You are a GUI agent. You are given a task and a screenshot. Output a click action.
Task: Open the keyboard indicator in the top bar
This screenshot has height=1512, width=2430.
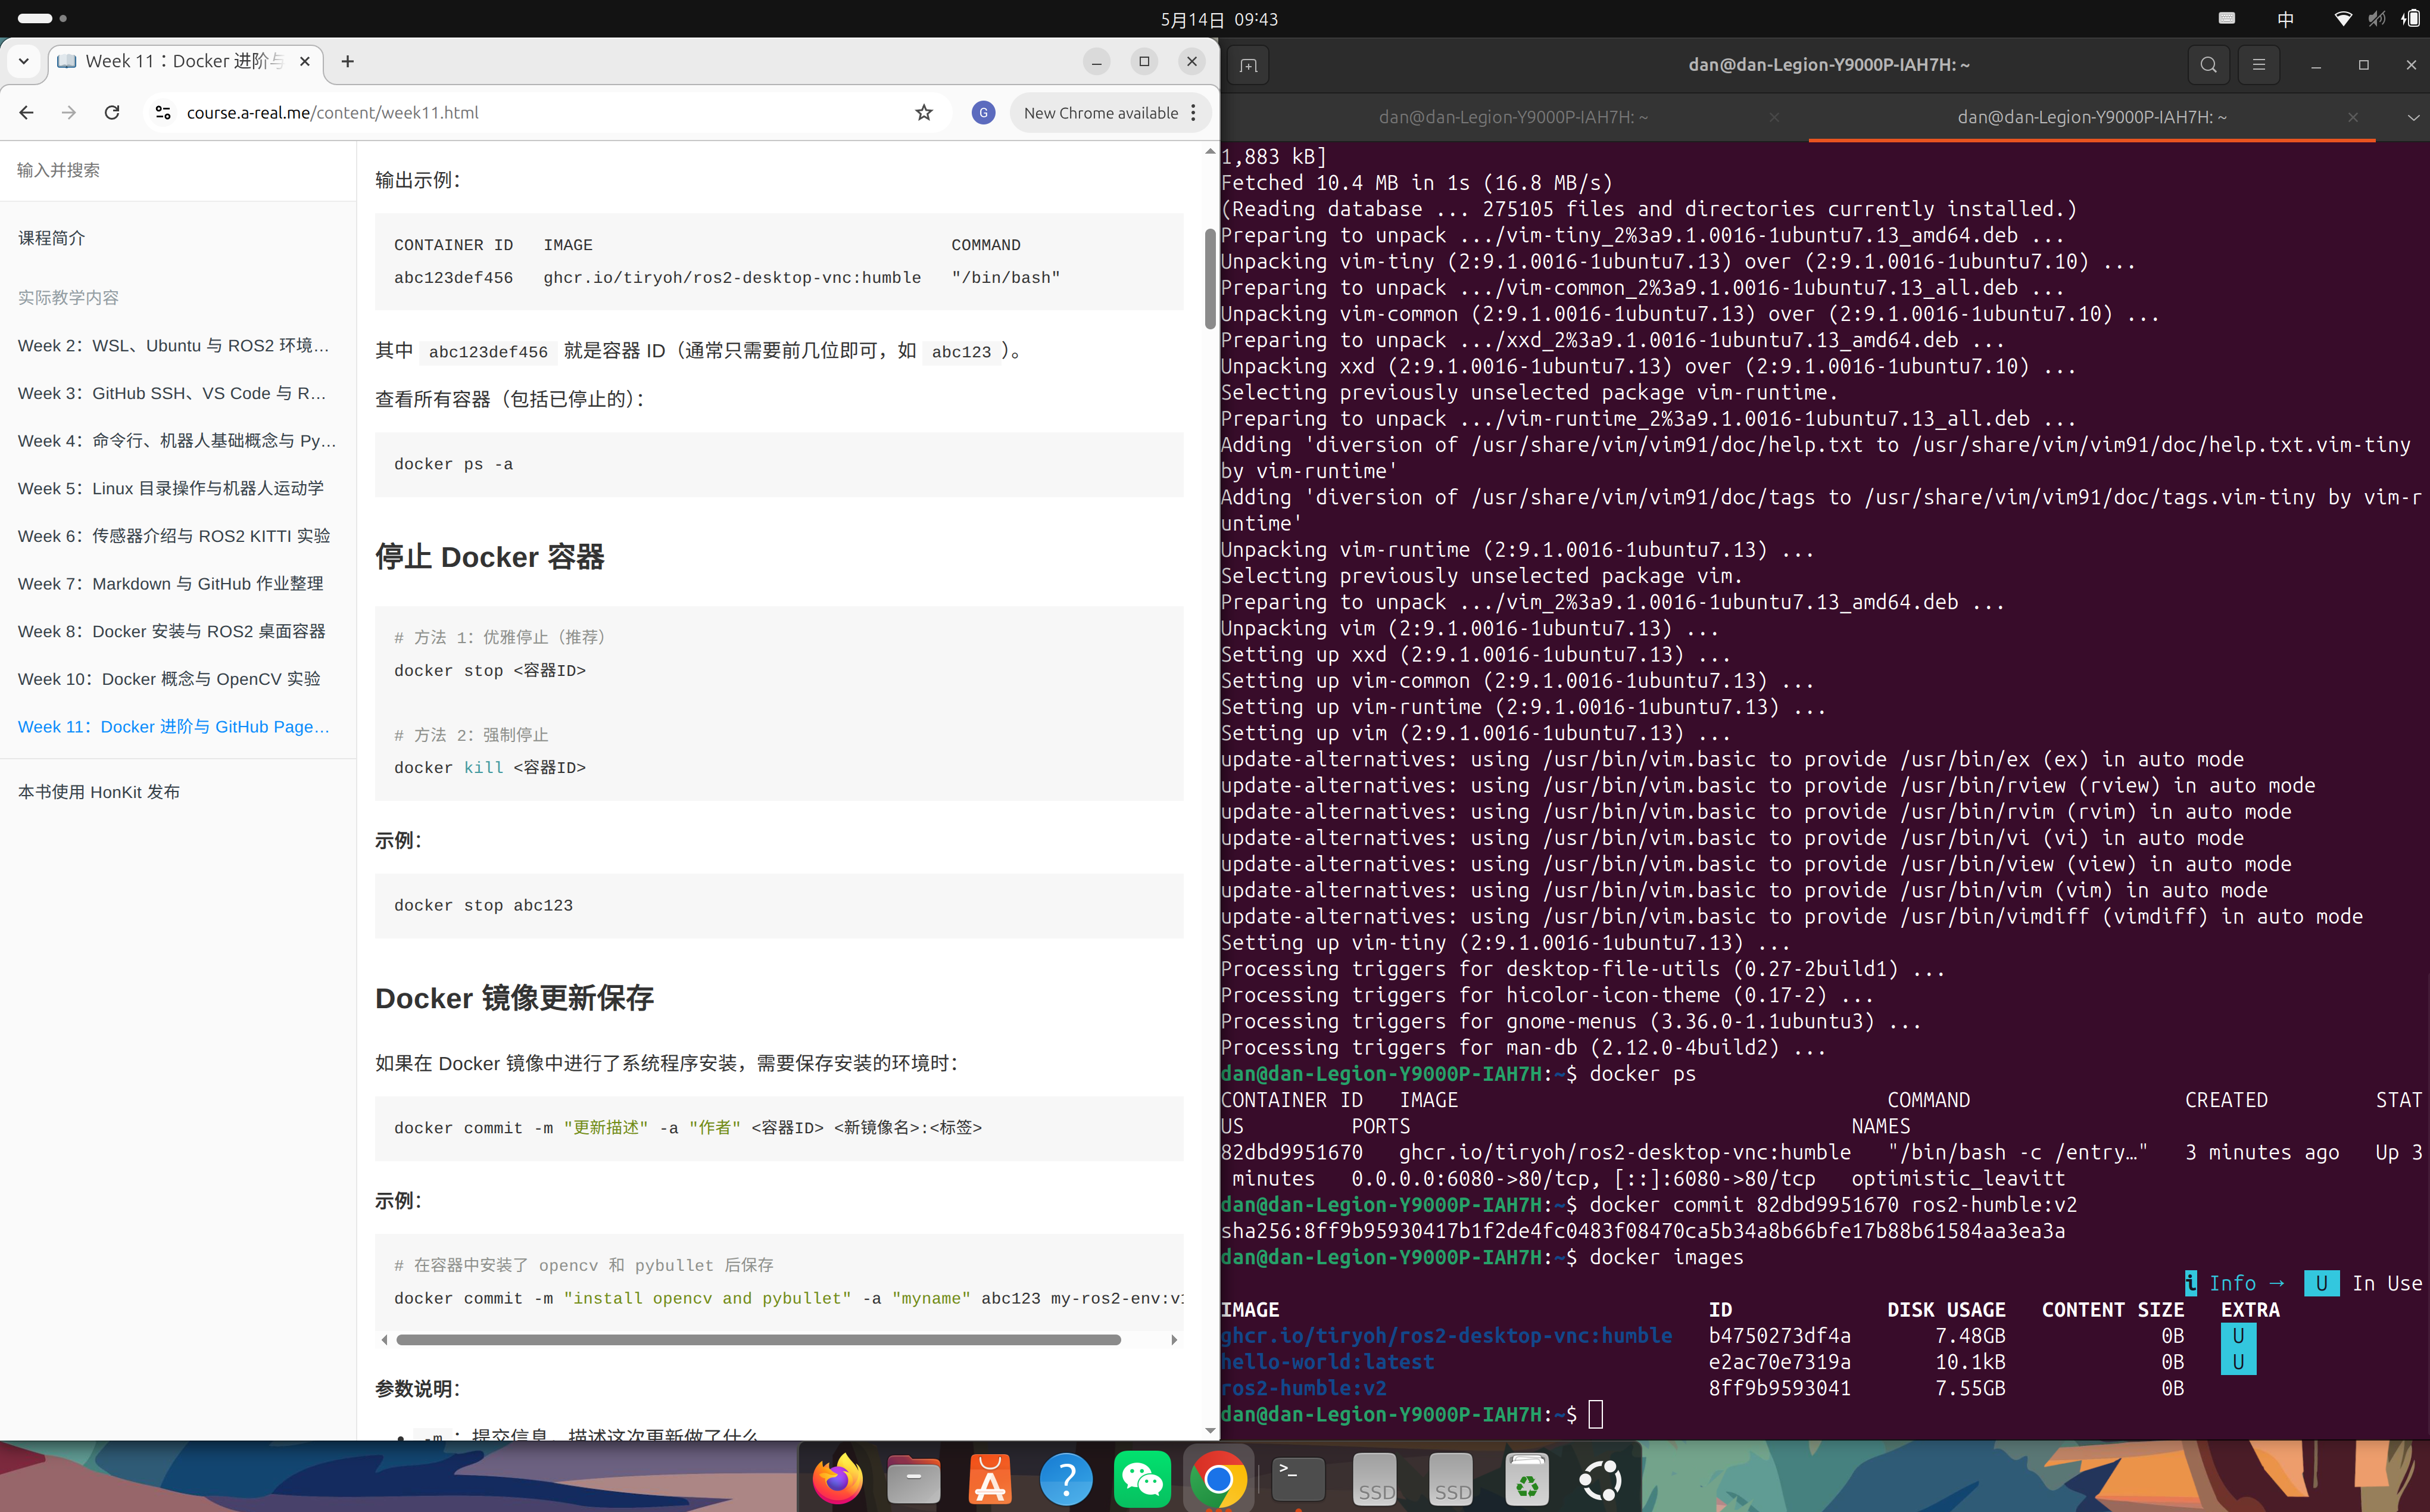pyautogui.click(x=2226, y=18)
